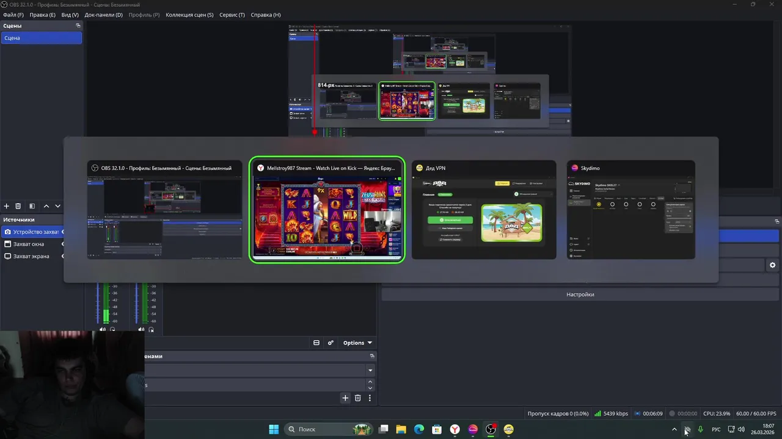Select the Сцена item in scenes list
782x439 pixels.
click(41, 38)
